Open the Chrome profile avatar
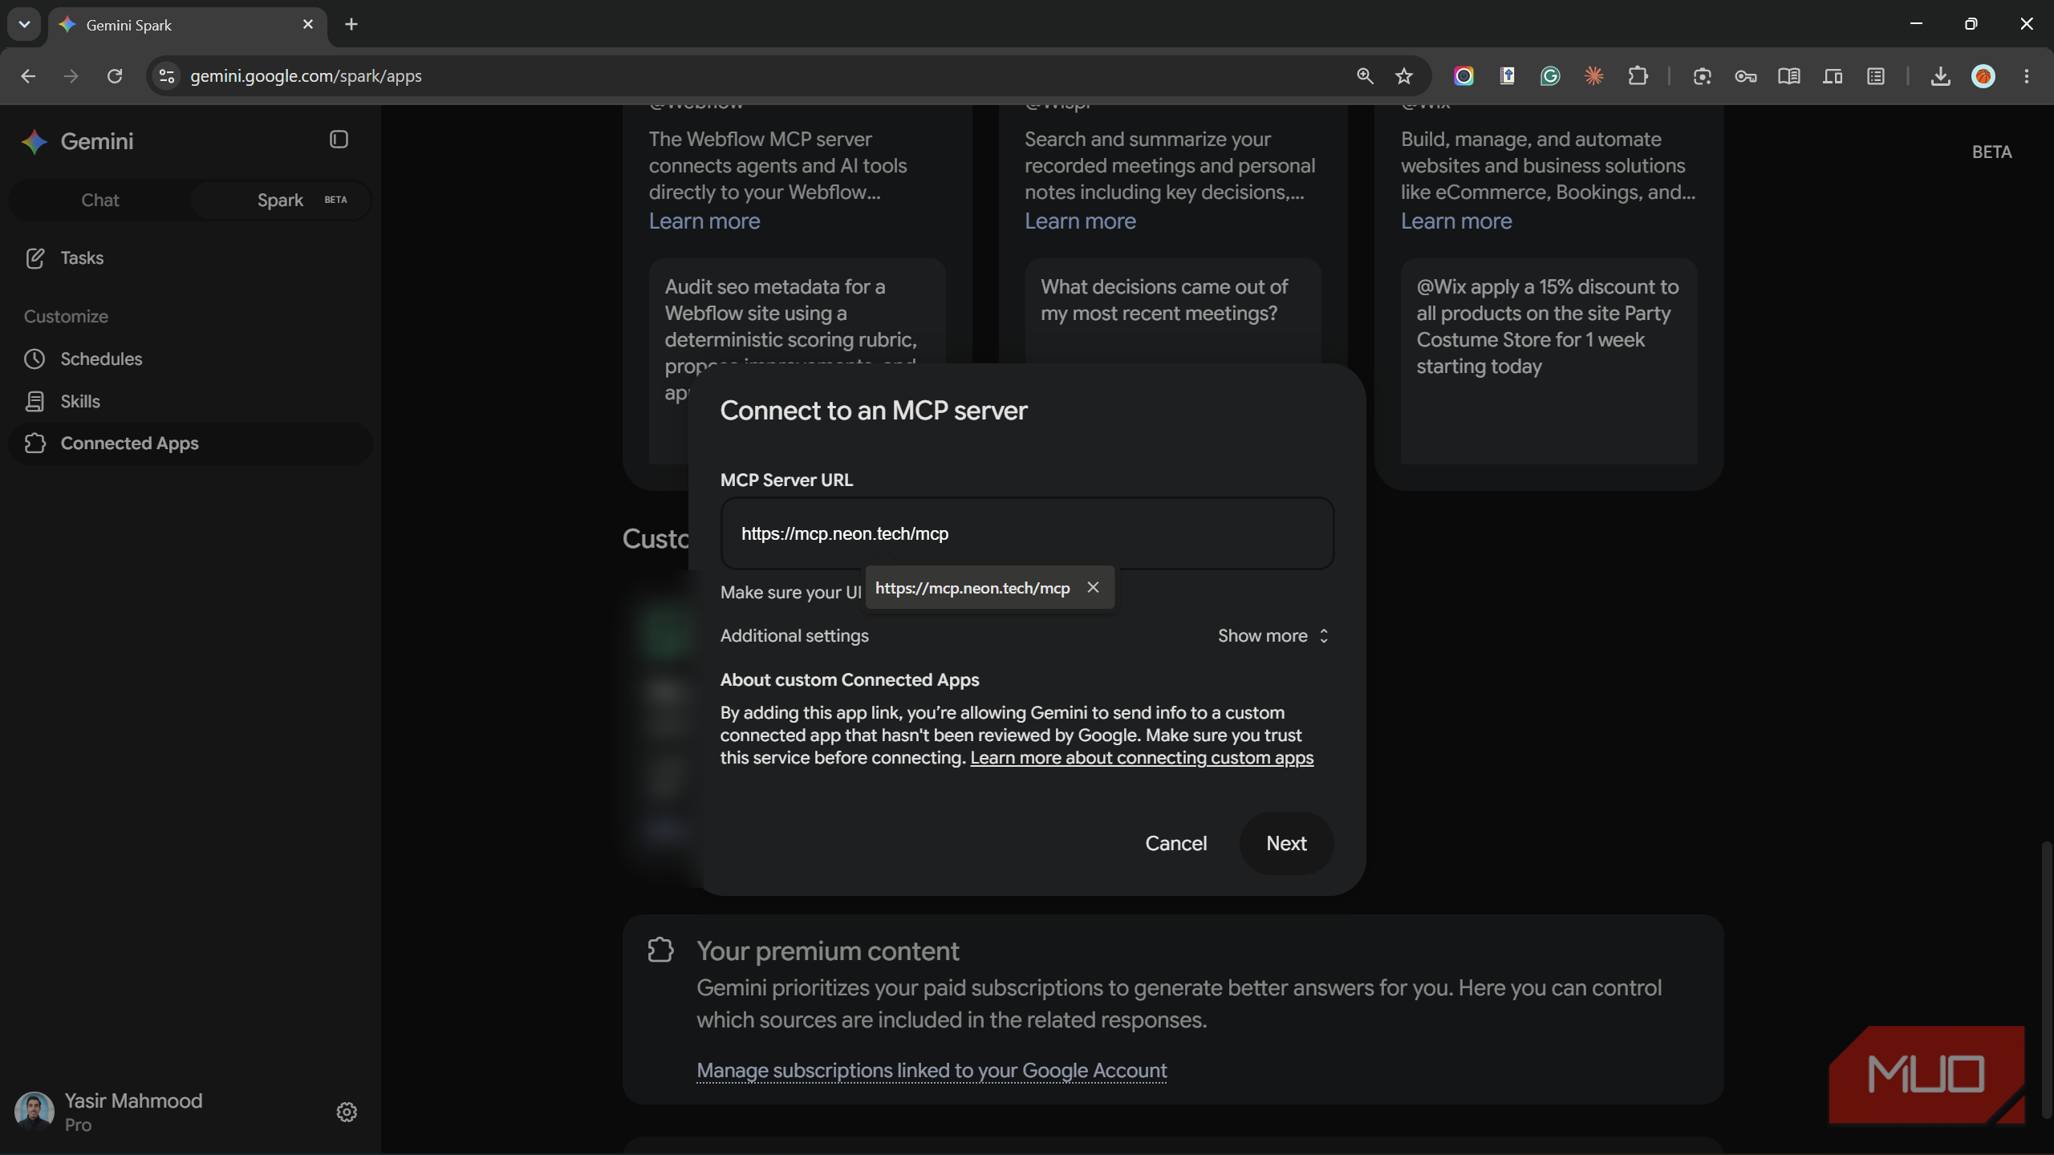Viewport: 2054px width, 1155px height. pyautogui.click(x=1983, y=76)
